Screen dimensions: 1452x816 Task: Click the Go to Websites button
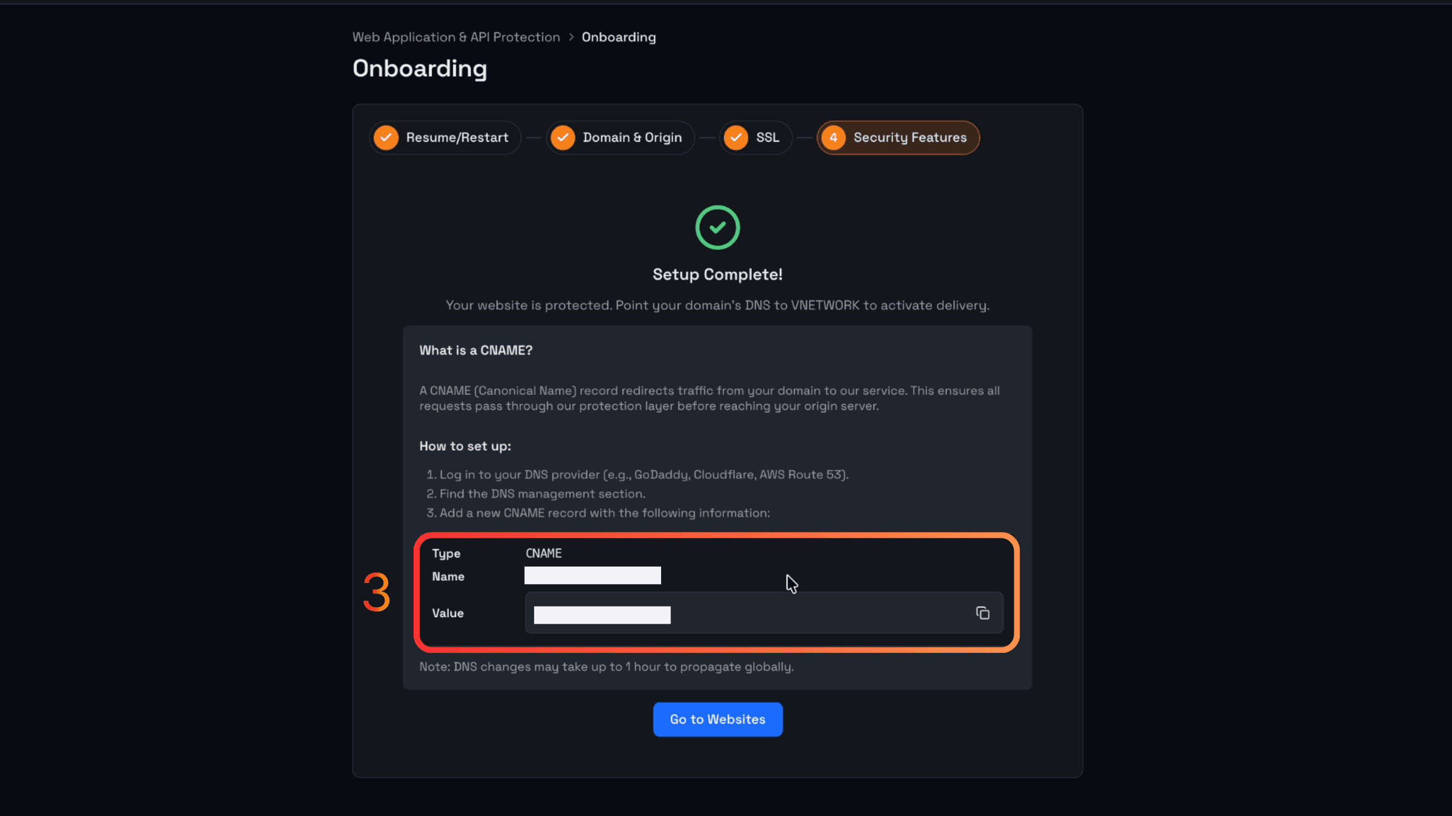(718, 719)
